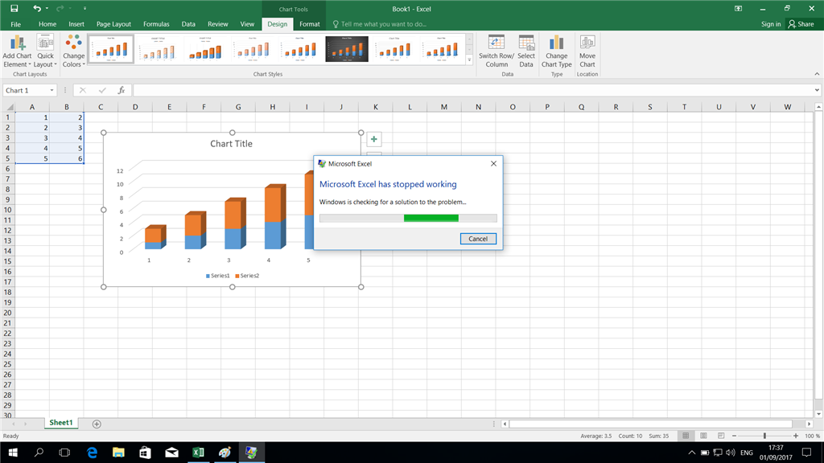The image size is (824, 463).
Task: Click the new sheet plus icon
Action: [97, 424]
